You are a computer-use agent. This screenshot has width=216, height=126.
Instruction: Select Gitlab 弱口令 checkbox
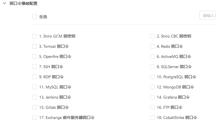click(35, 107)
